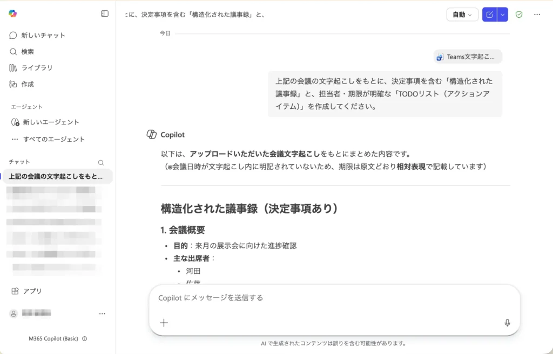Click the plus icon to add attachments
This screenshot has height=354, width=553.
(x=164, y=323)
